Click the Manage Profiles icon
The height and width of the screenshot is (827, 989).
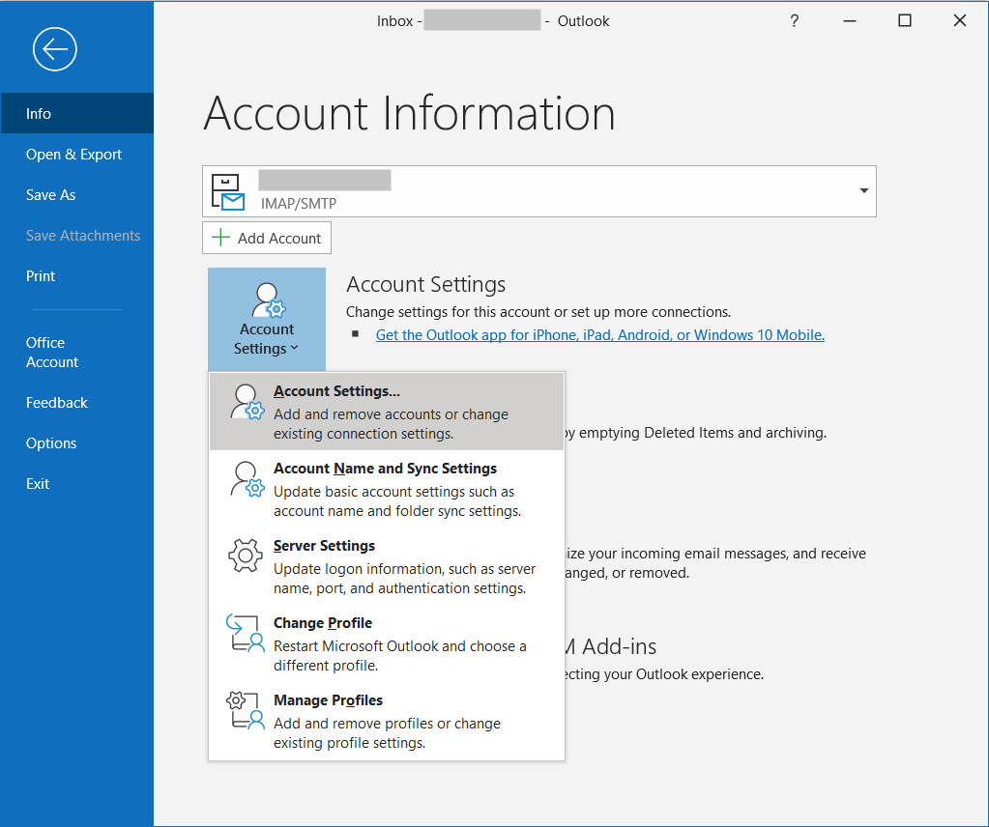246,710
